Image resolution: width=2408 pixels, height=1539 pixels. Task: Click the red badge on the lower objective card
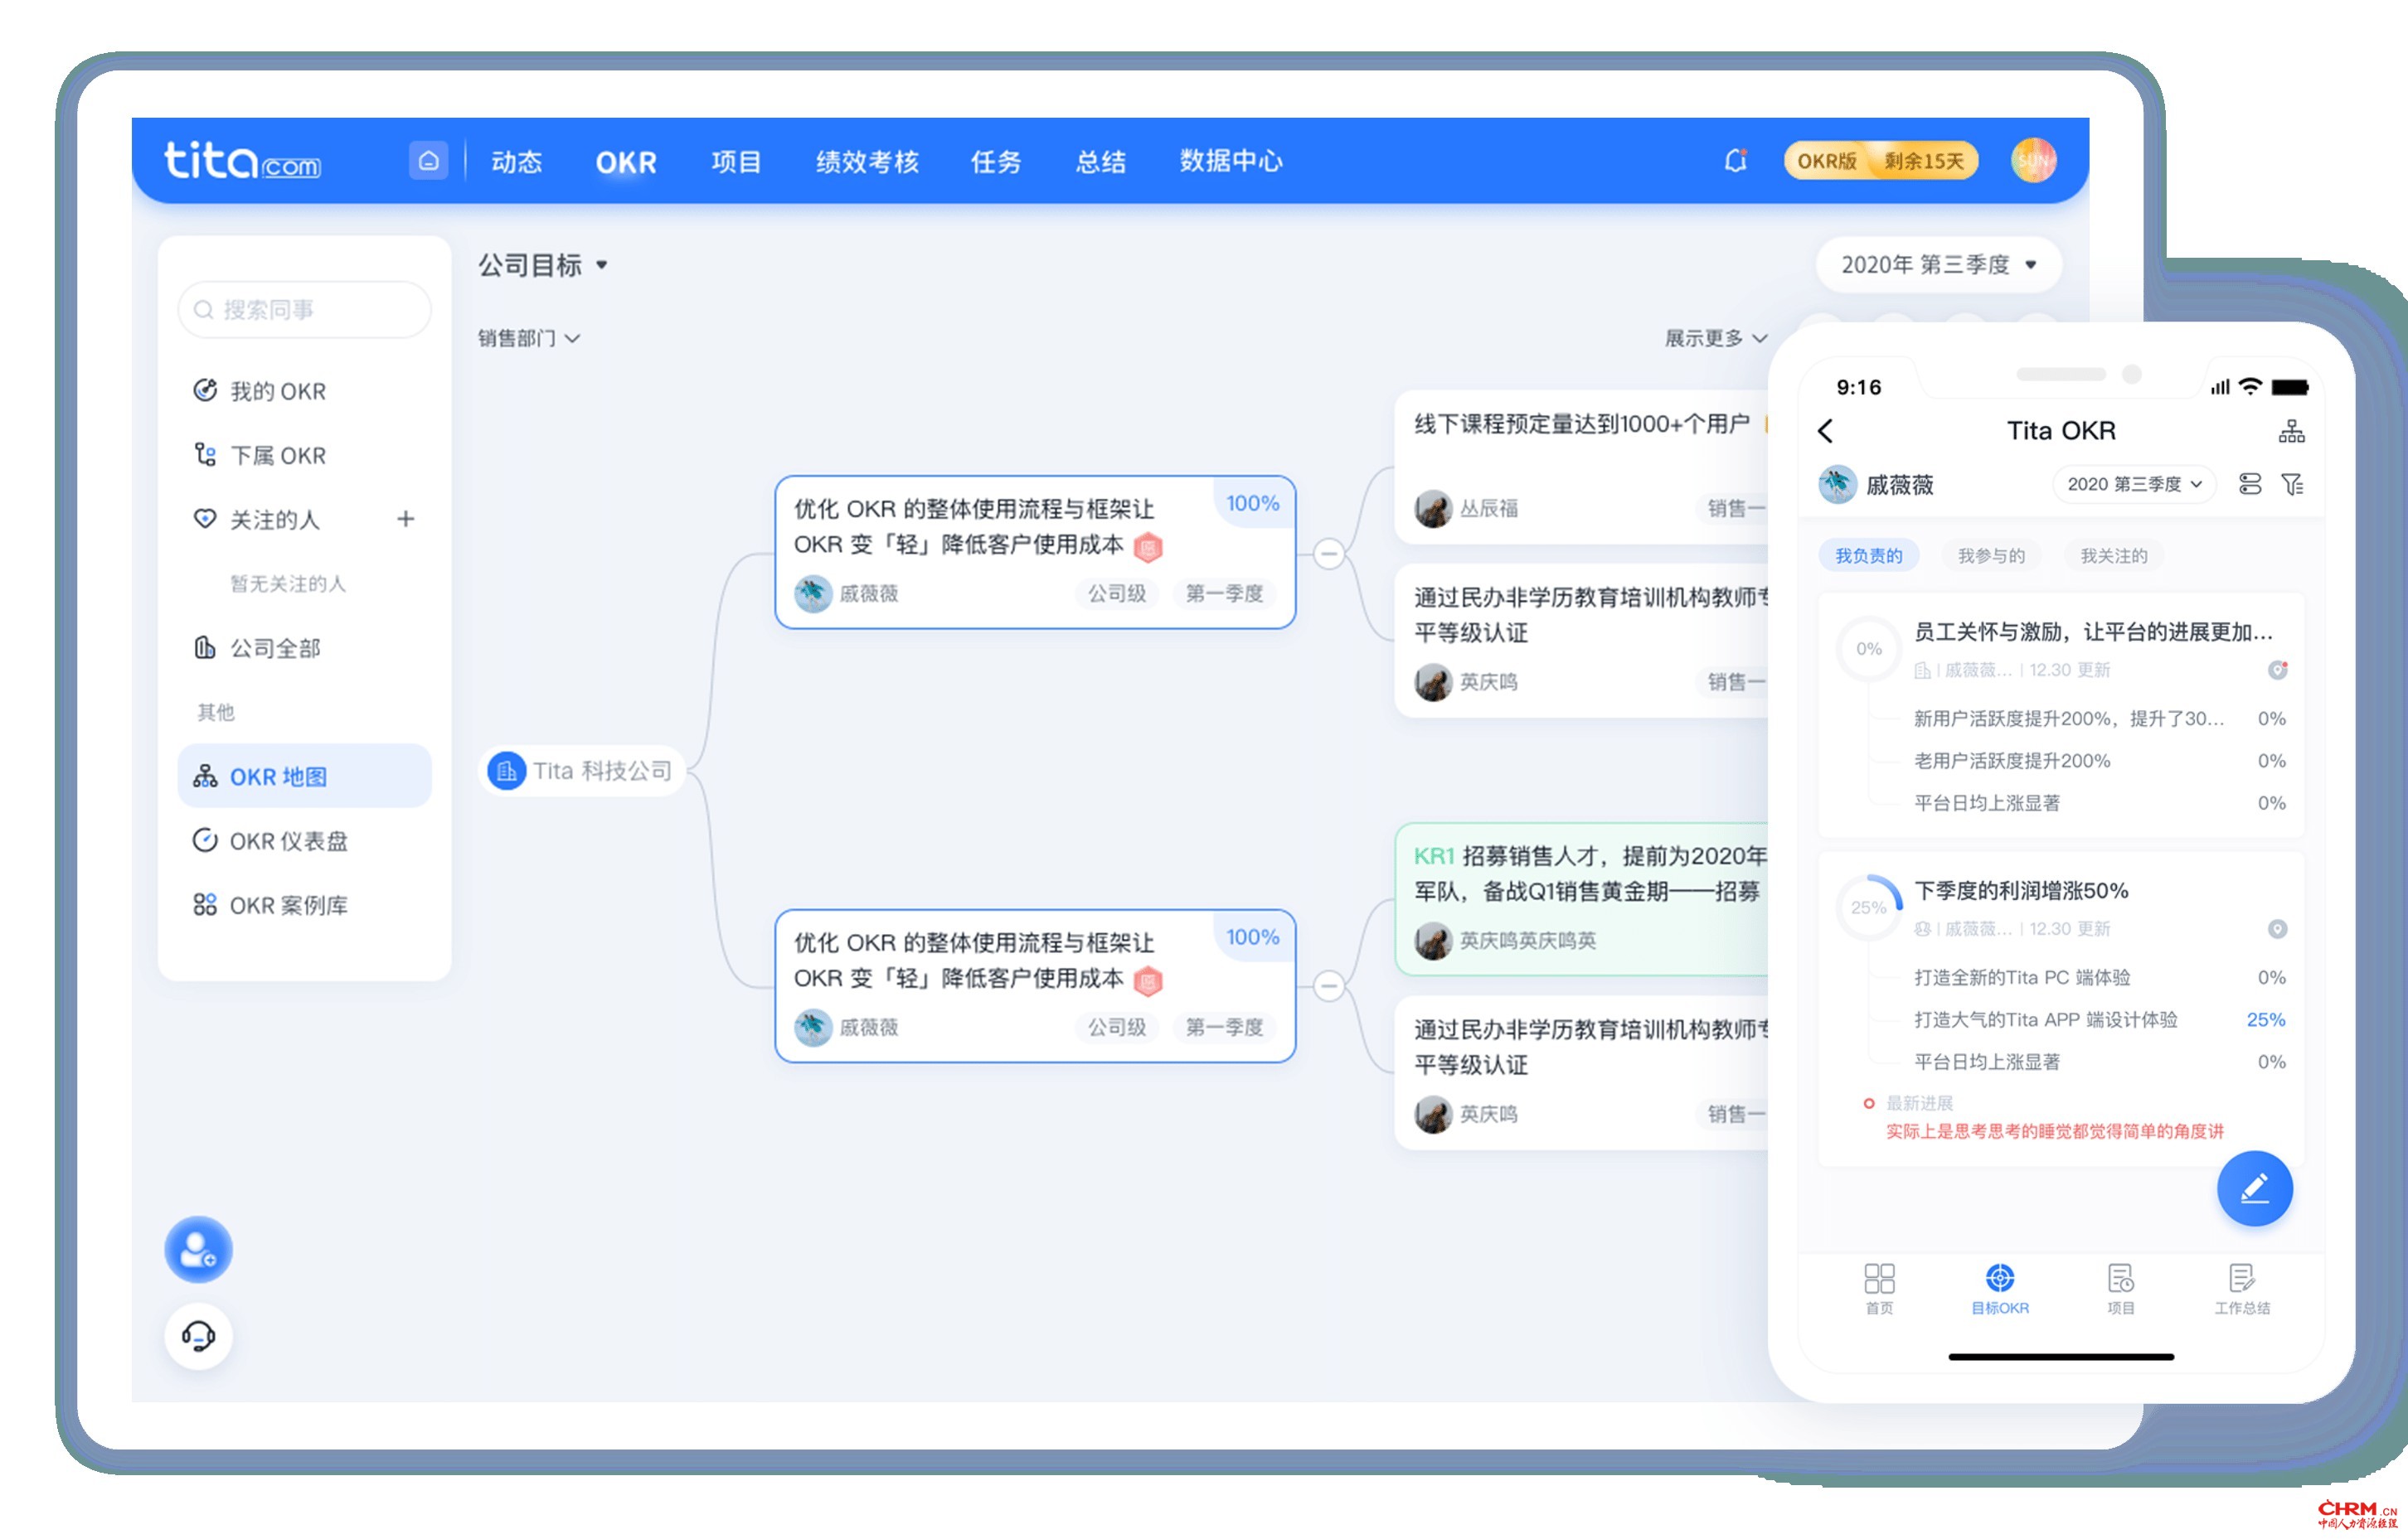click(x=1148, y=980)
